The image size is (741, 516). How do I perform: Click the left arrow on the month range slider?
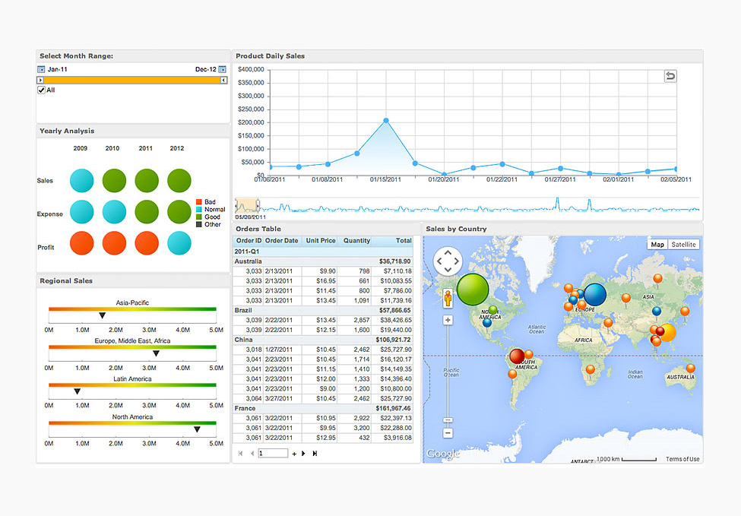[x=40, y=79]
